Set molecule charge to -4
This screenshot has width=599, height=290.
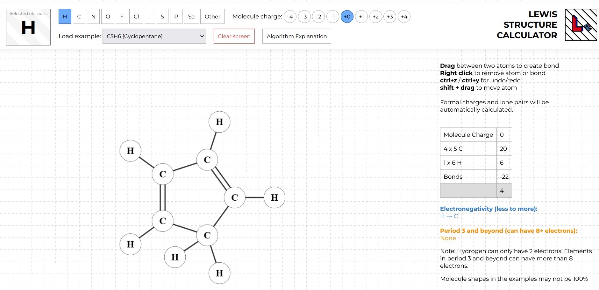290,17
